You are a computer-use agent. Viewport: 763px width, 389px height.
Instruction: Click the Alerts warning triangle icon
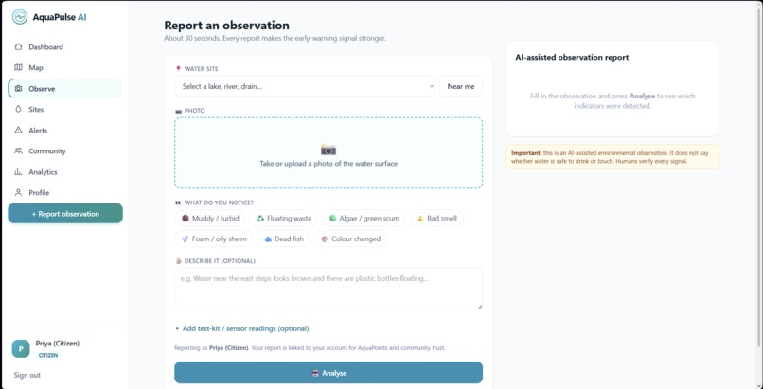19,131
